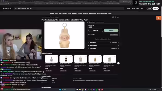
Task: Open the Women menu
Action: (65, 13)
